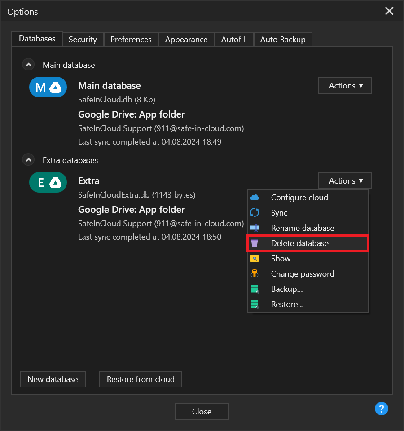Viewport: 404px width, 431px height.
Task: Switch to the Preferences tab
Action: (131, 40)
